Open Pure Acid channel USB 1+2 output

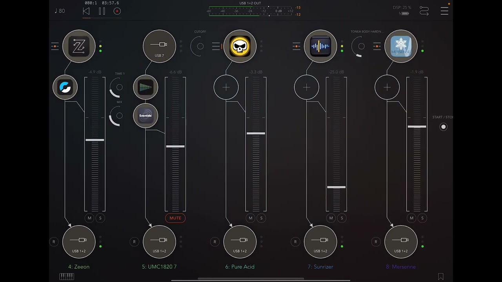click(240, 242)
